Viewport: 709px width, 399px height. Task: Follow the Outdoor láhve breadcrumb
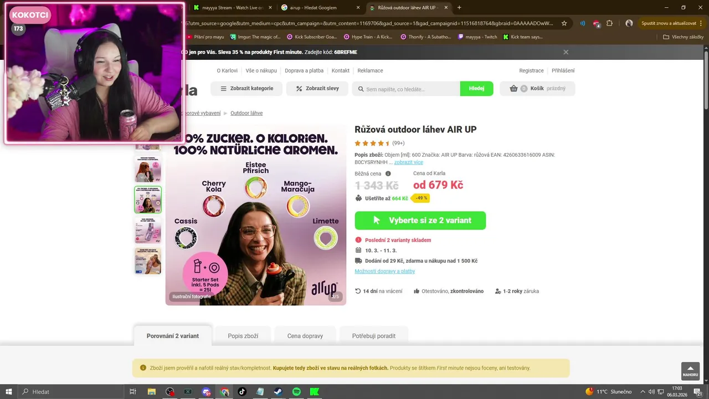(x=246, y=113)
